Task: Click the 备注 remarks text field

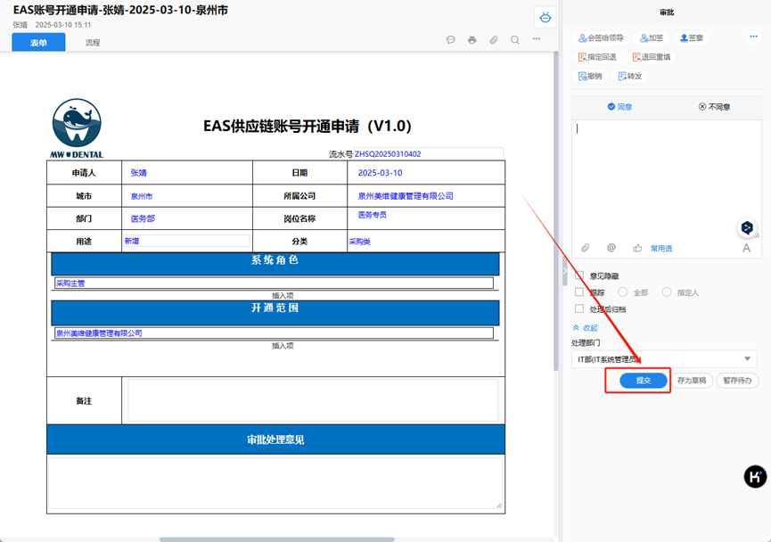Action: pos(313,400)
